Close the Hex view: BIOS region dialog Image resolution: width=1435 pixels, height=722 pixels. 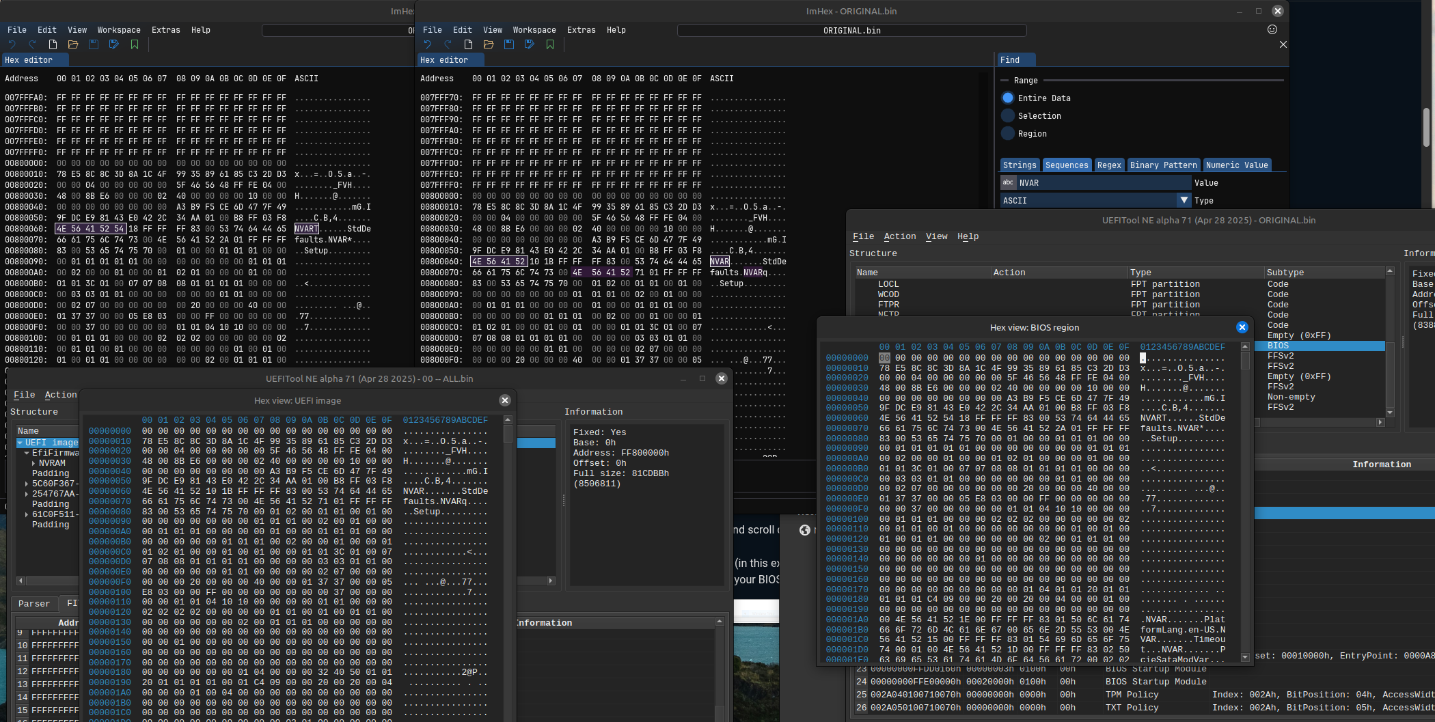1242,327
